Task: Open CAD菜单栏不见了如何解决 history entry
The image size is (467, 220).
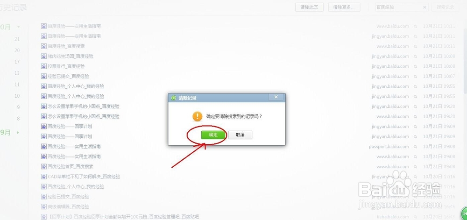Action: (84, 177)
